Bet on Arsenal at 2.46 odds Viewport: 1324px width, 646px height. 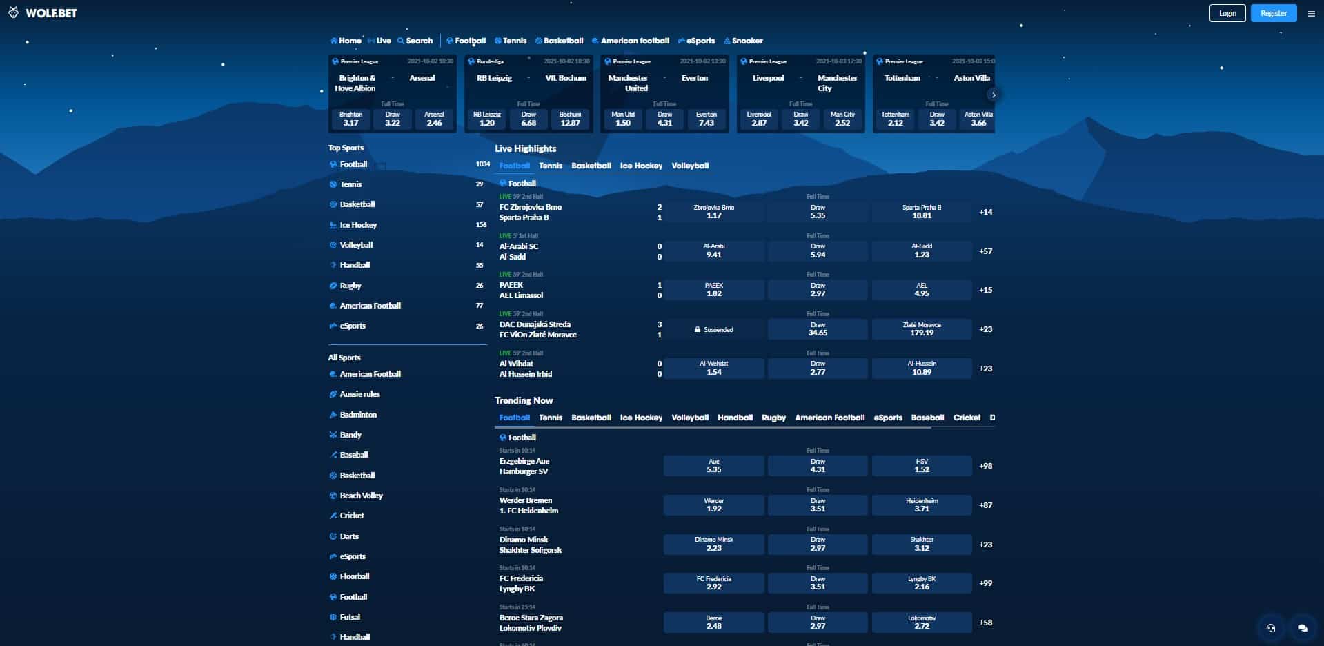click(434, 119)
